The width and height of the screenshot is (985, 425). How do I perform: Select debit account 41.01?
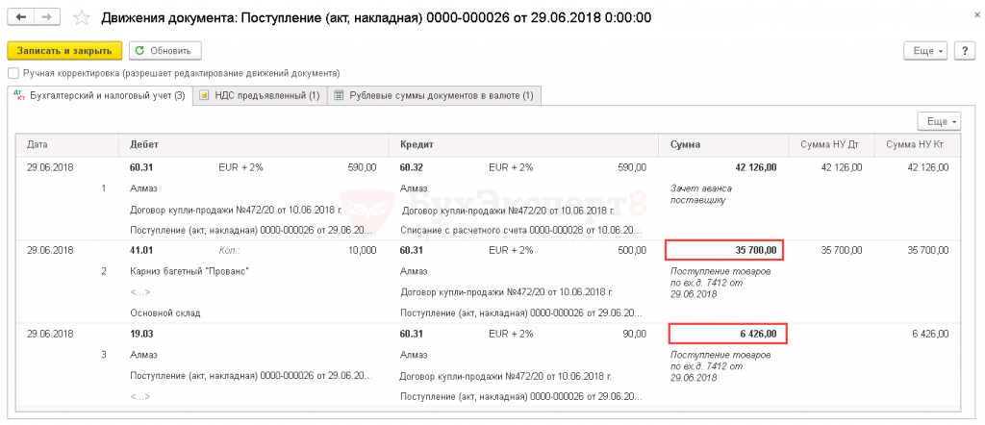click(141, 250)
